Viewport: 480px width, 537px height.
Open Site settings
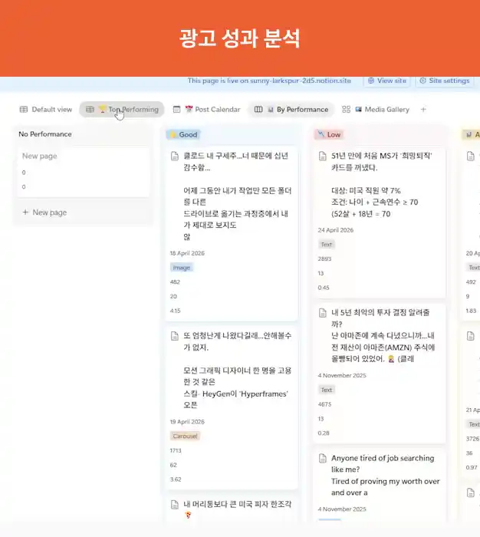[445, 81]
